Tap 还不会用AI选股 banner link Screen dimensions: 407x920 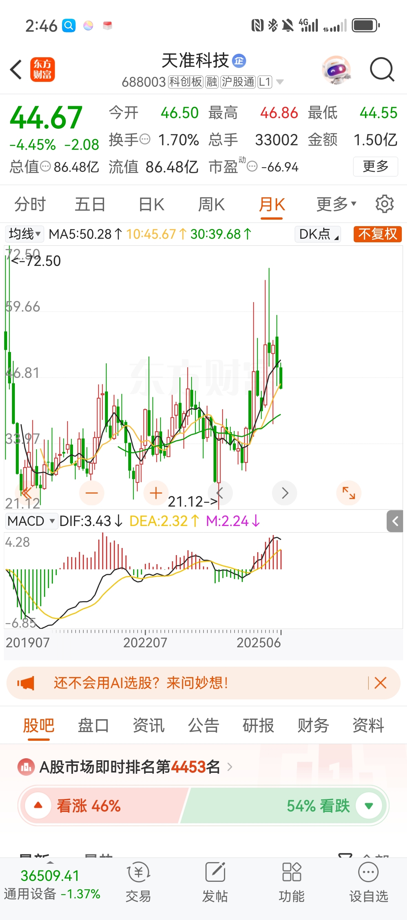(141, 683)
